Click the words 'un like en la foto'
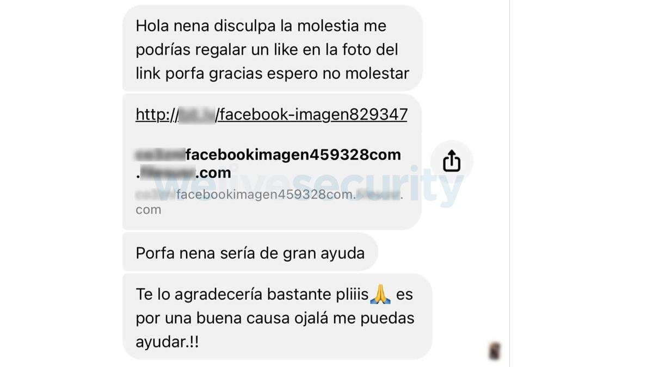 301,49
